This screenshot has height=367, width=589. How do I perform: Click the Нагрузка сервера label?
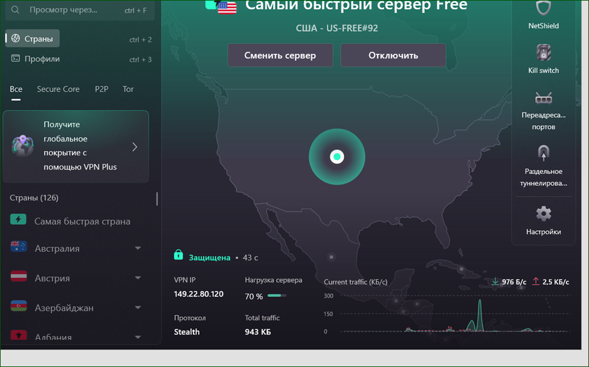(x=273, y=280)
